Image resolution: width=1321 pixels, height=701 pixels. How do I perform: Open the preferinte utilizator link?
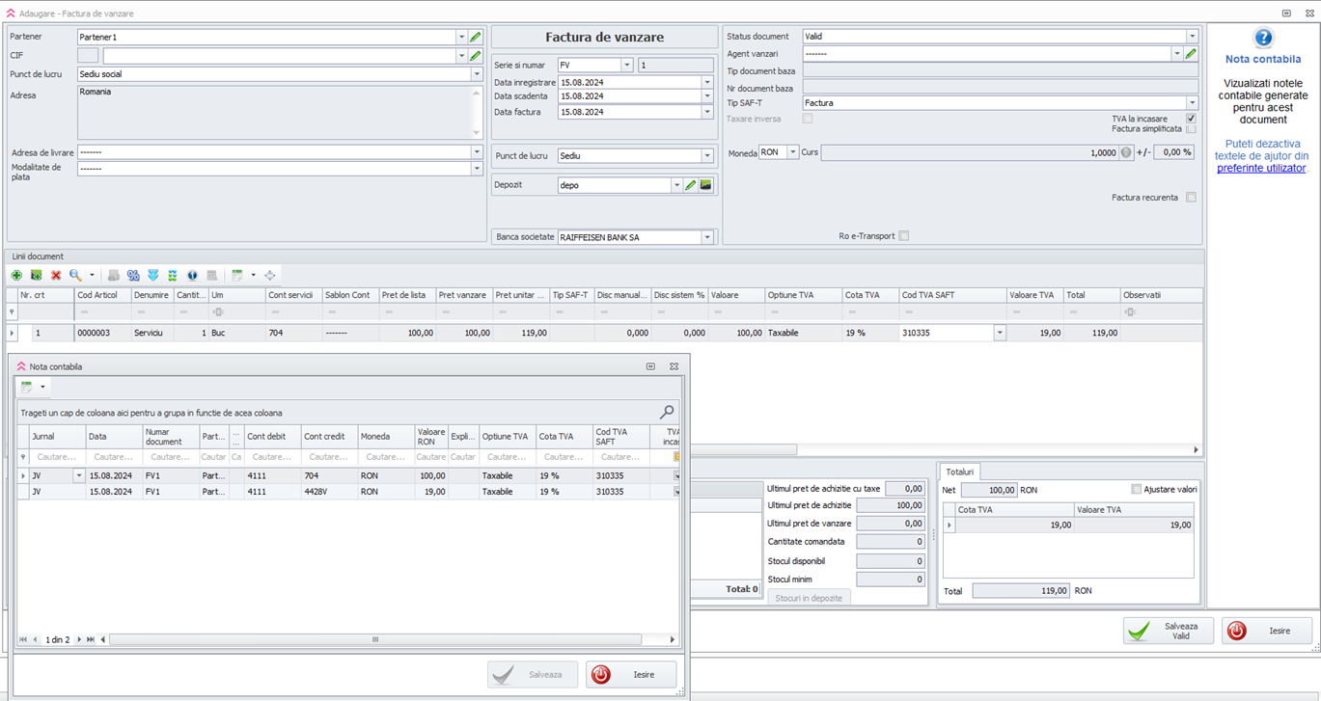coord(1260,168)
